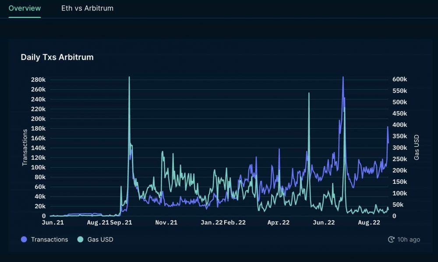Click the 'Daily Txs Arbitrum' chart title
This screenshot has height=262, width=438.
click(x=57, y=57)
